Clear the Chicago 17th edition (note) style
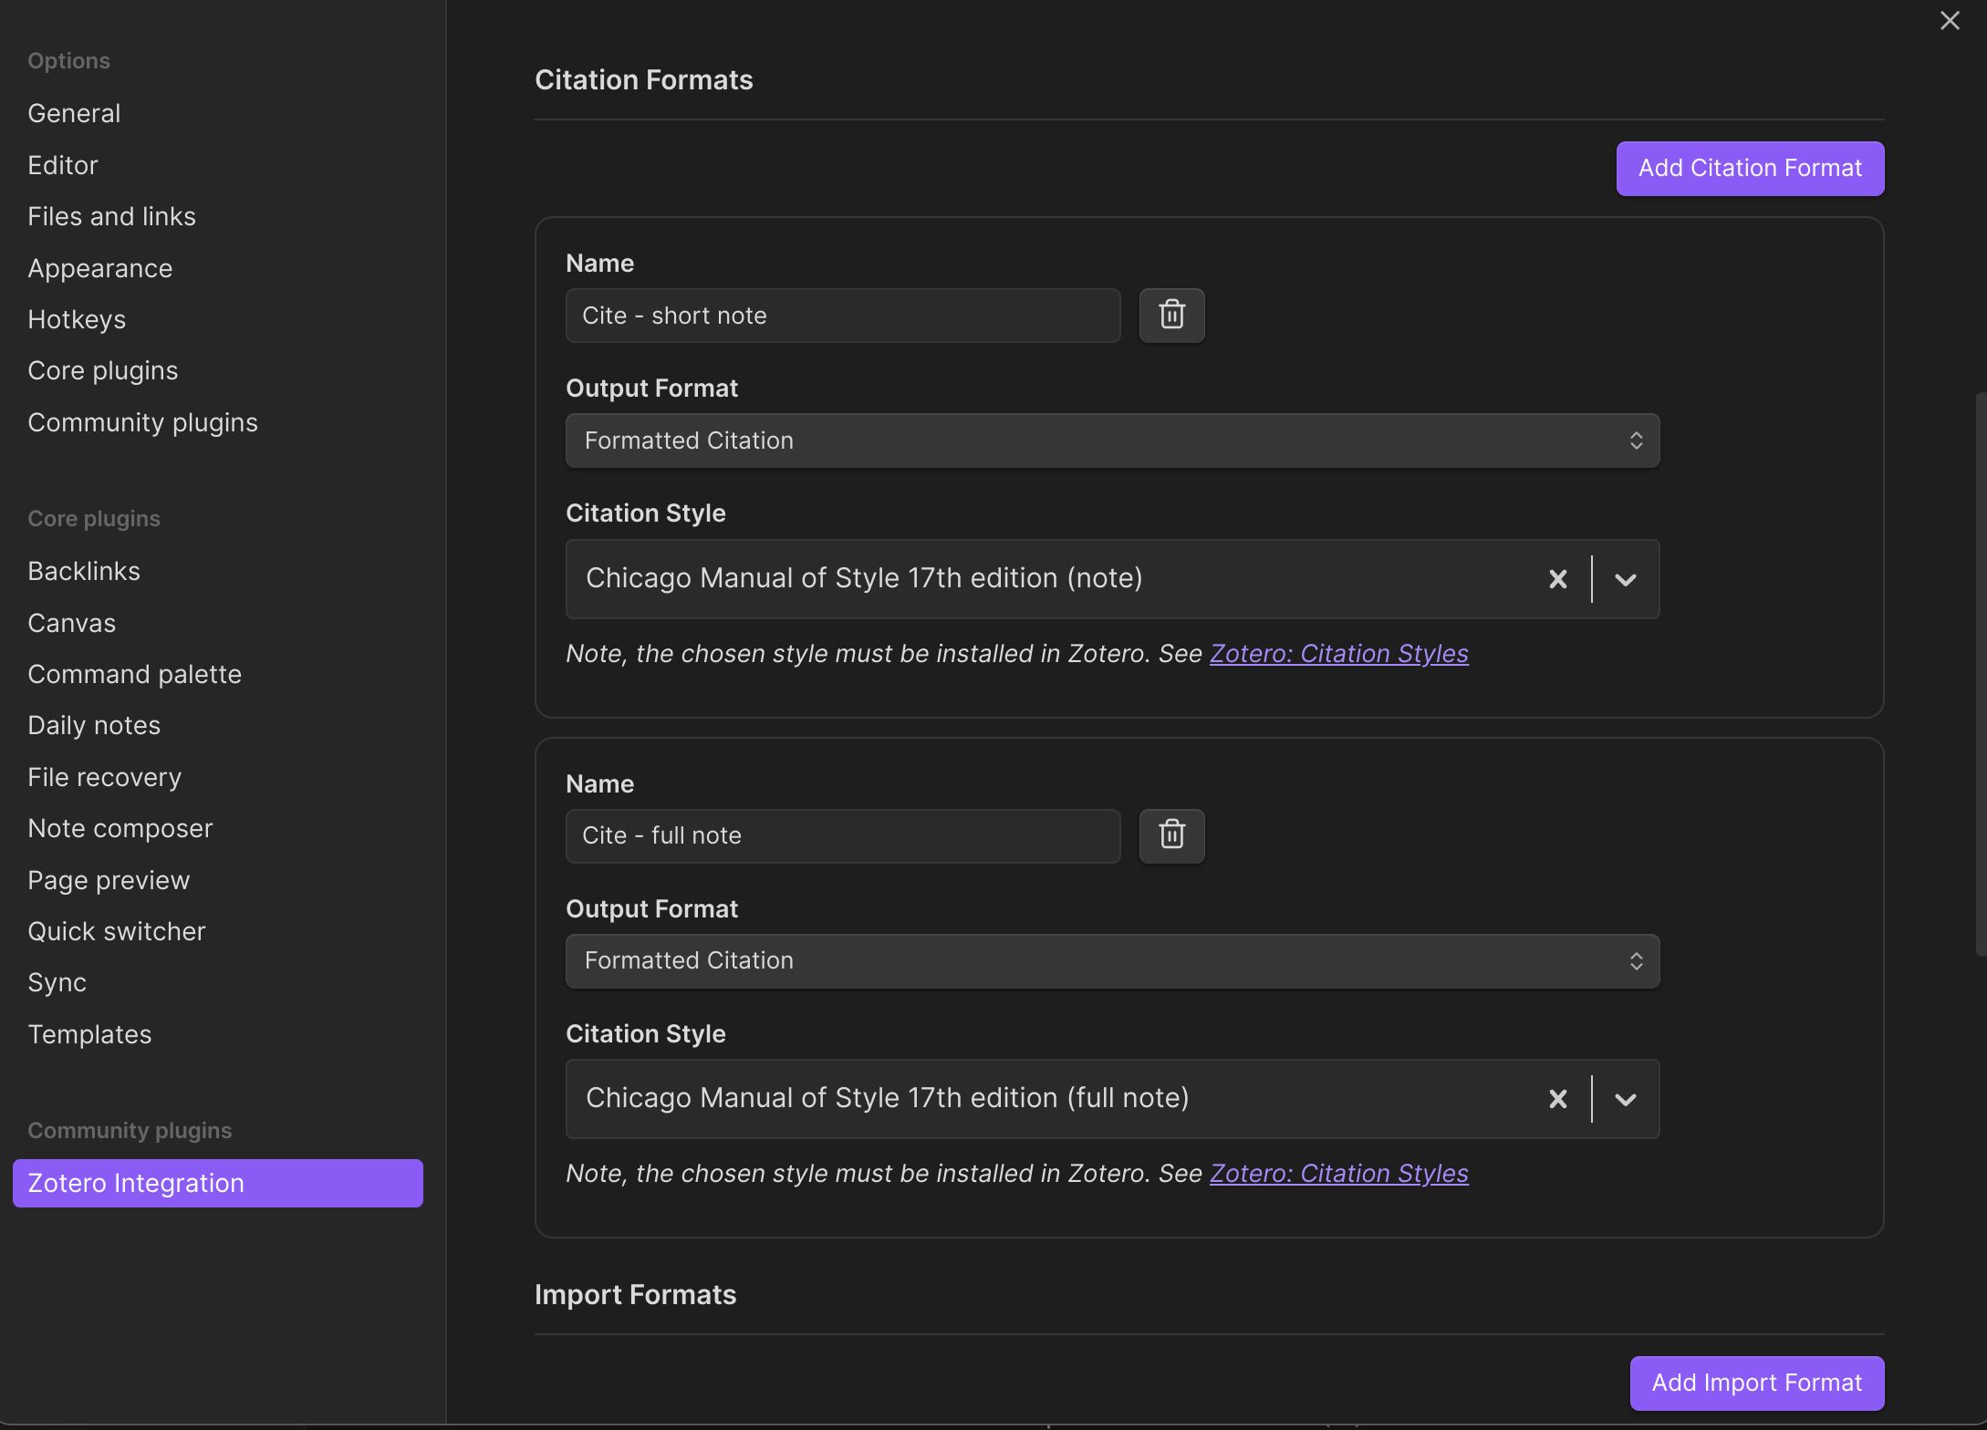Screen dimensions: 1987x1430 [x=1557, y=579]
